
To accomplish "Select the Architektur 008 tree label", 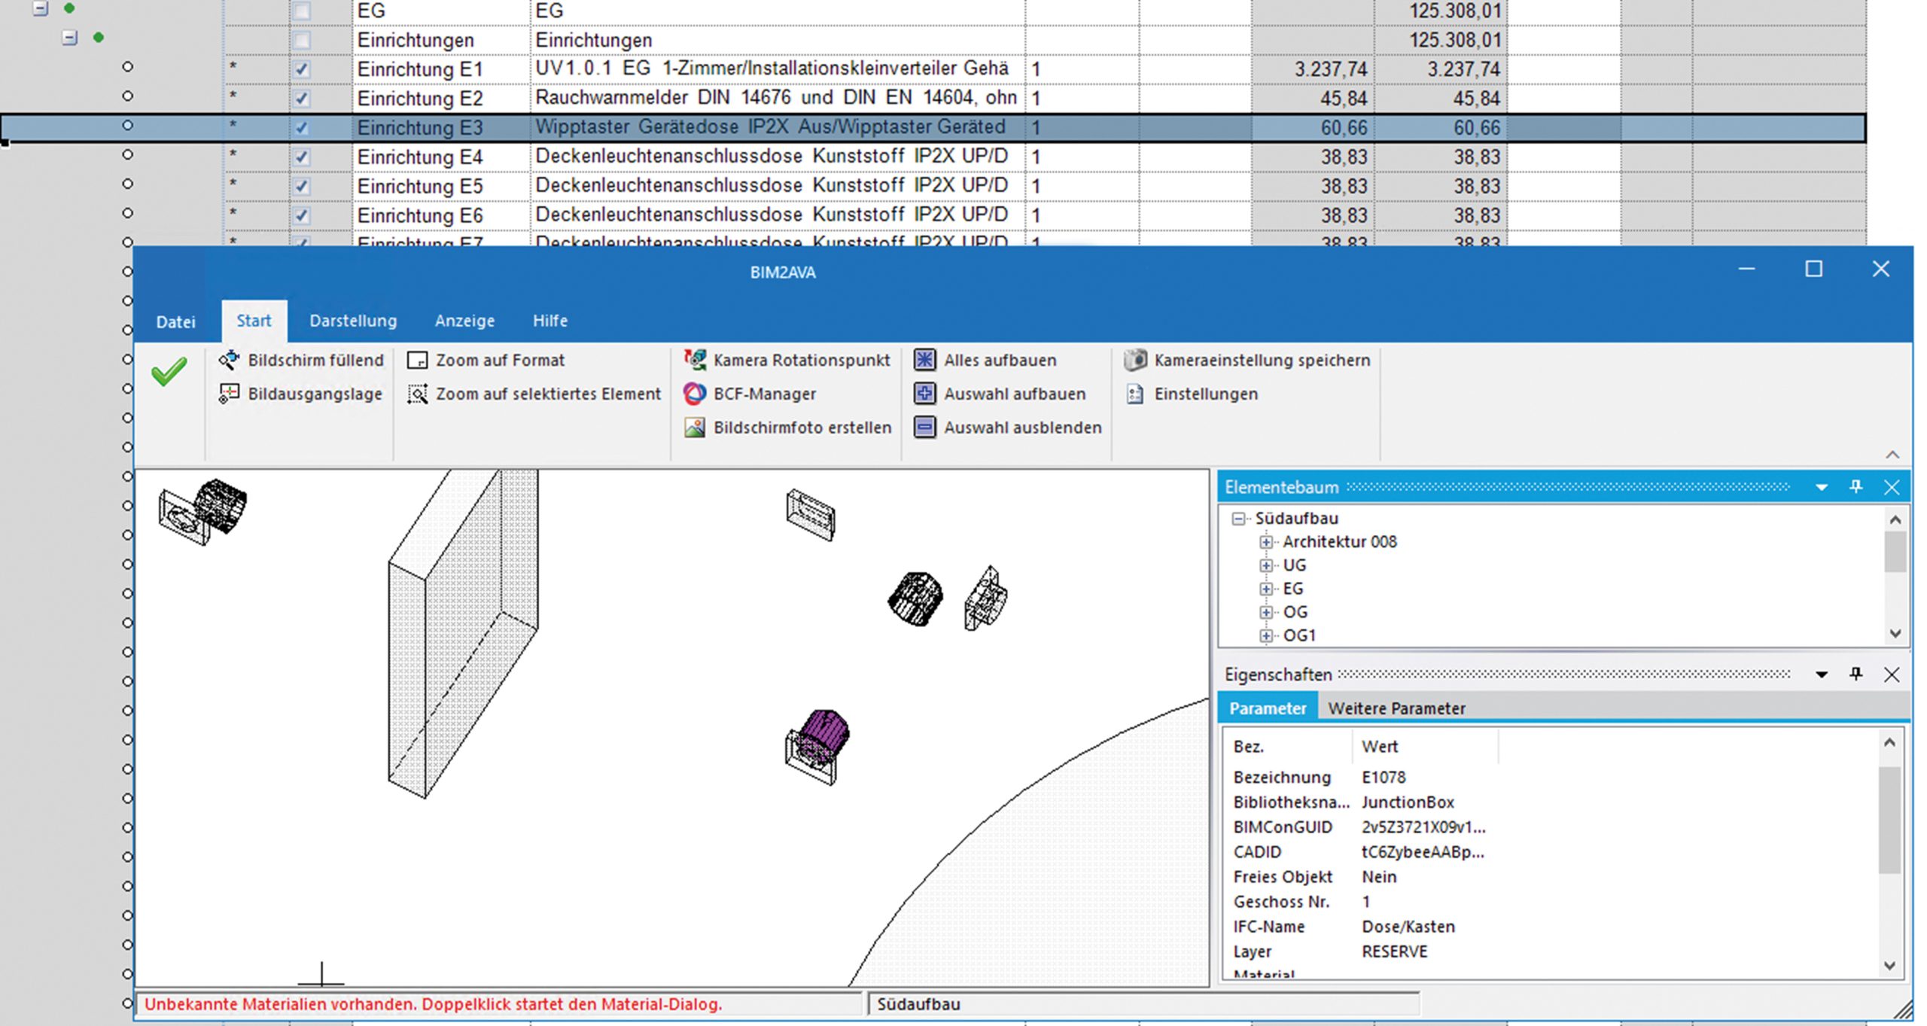I will coord(1339,541).
